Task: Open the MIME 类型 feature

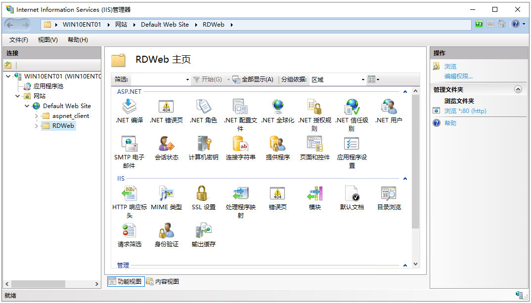Action: [x=166, y=198]
